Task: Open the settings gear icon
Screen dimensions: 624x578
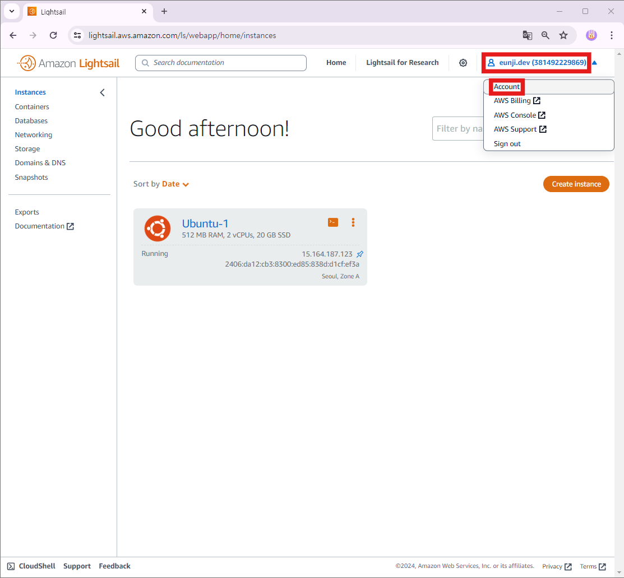Action: coord(463,63)
